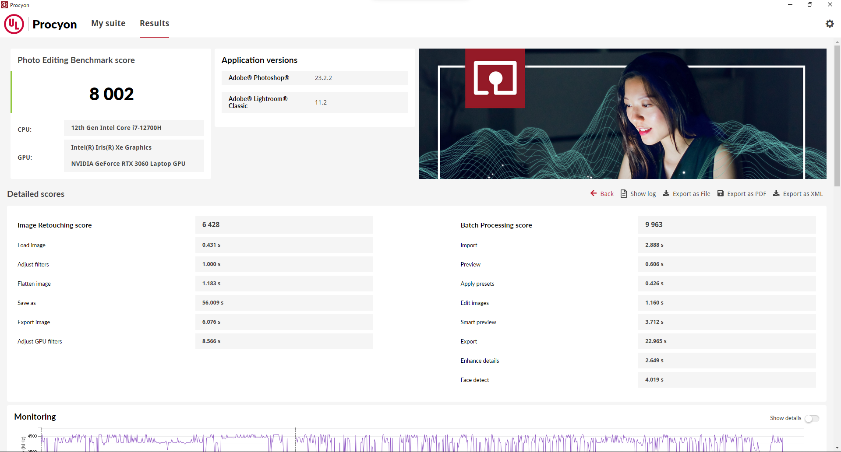This screenshot has width=841, height=452.
Task: Click the photo editing banner image
Action: [x=622, y=114]
